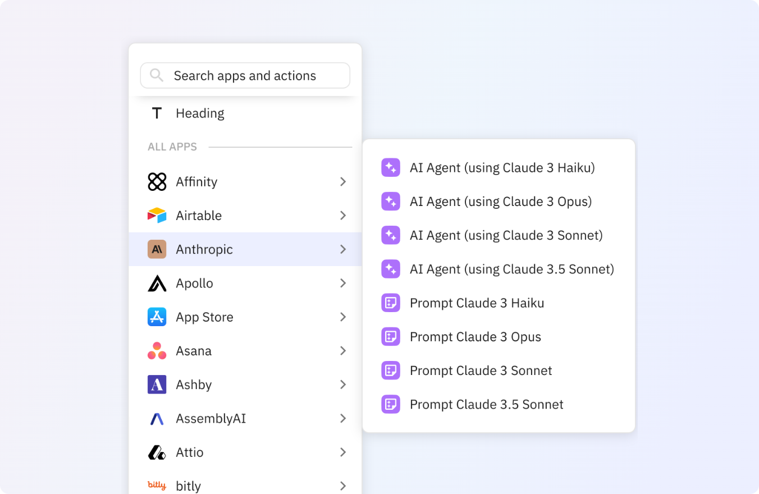This screenshot has height=494, width=759.
Task: Click prompt icon beside Prompt Claude 3.5 Sonnet
Action: (x=391, y=404)
